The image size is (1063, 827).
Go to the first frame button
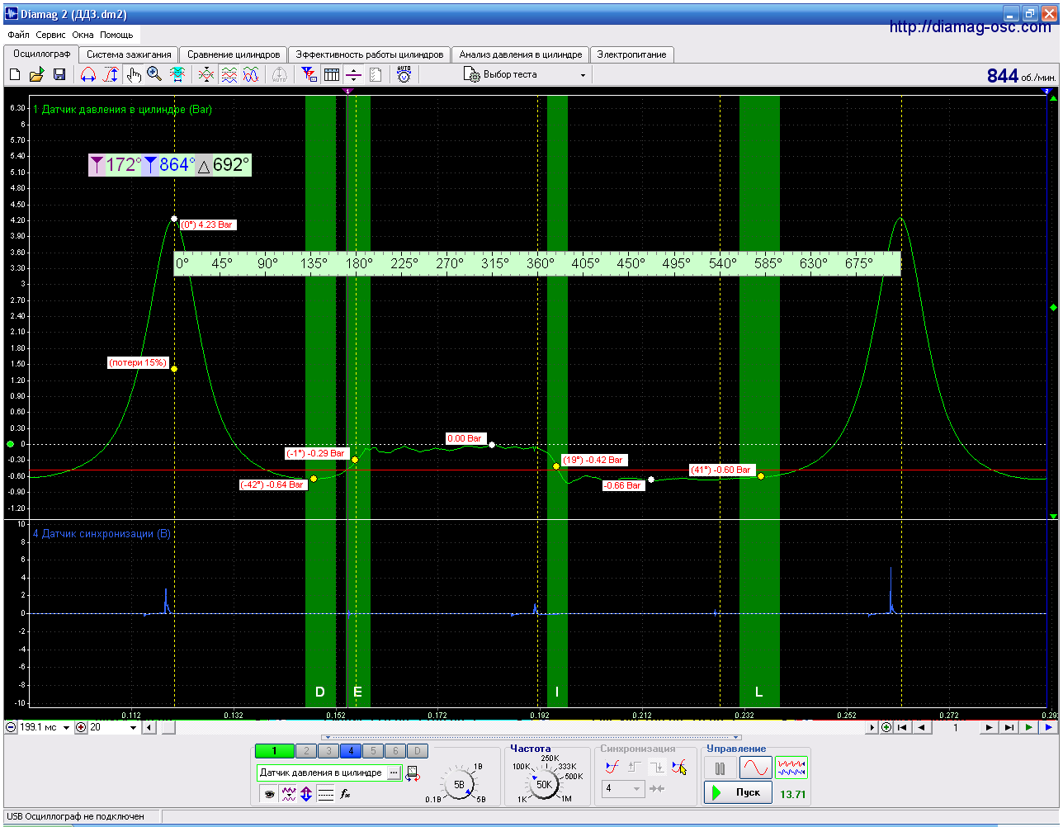click(x=902, y=728)
